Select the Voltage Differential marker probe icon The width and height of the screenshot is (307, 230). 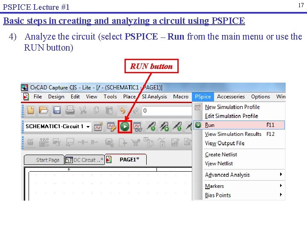click(164, 126)
